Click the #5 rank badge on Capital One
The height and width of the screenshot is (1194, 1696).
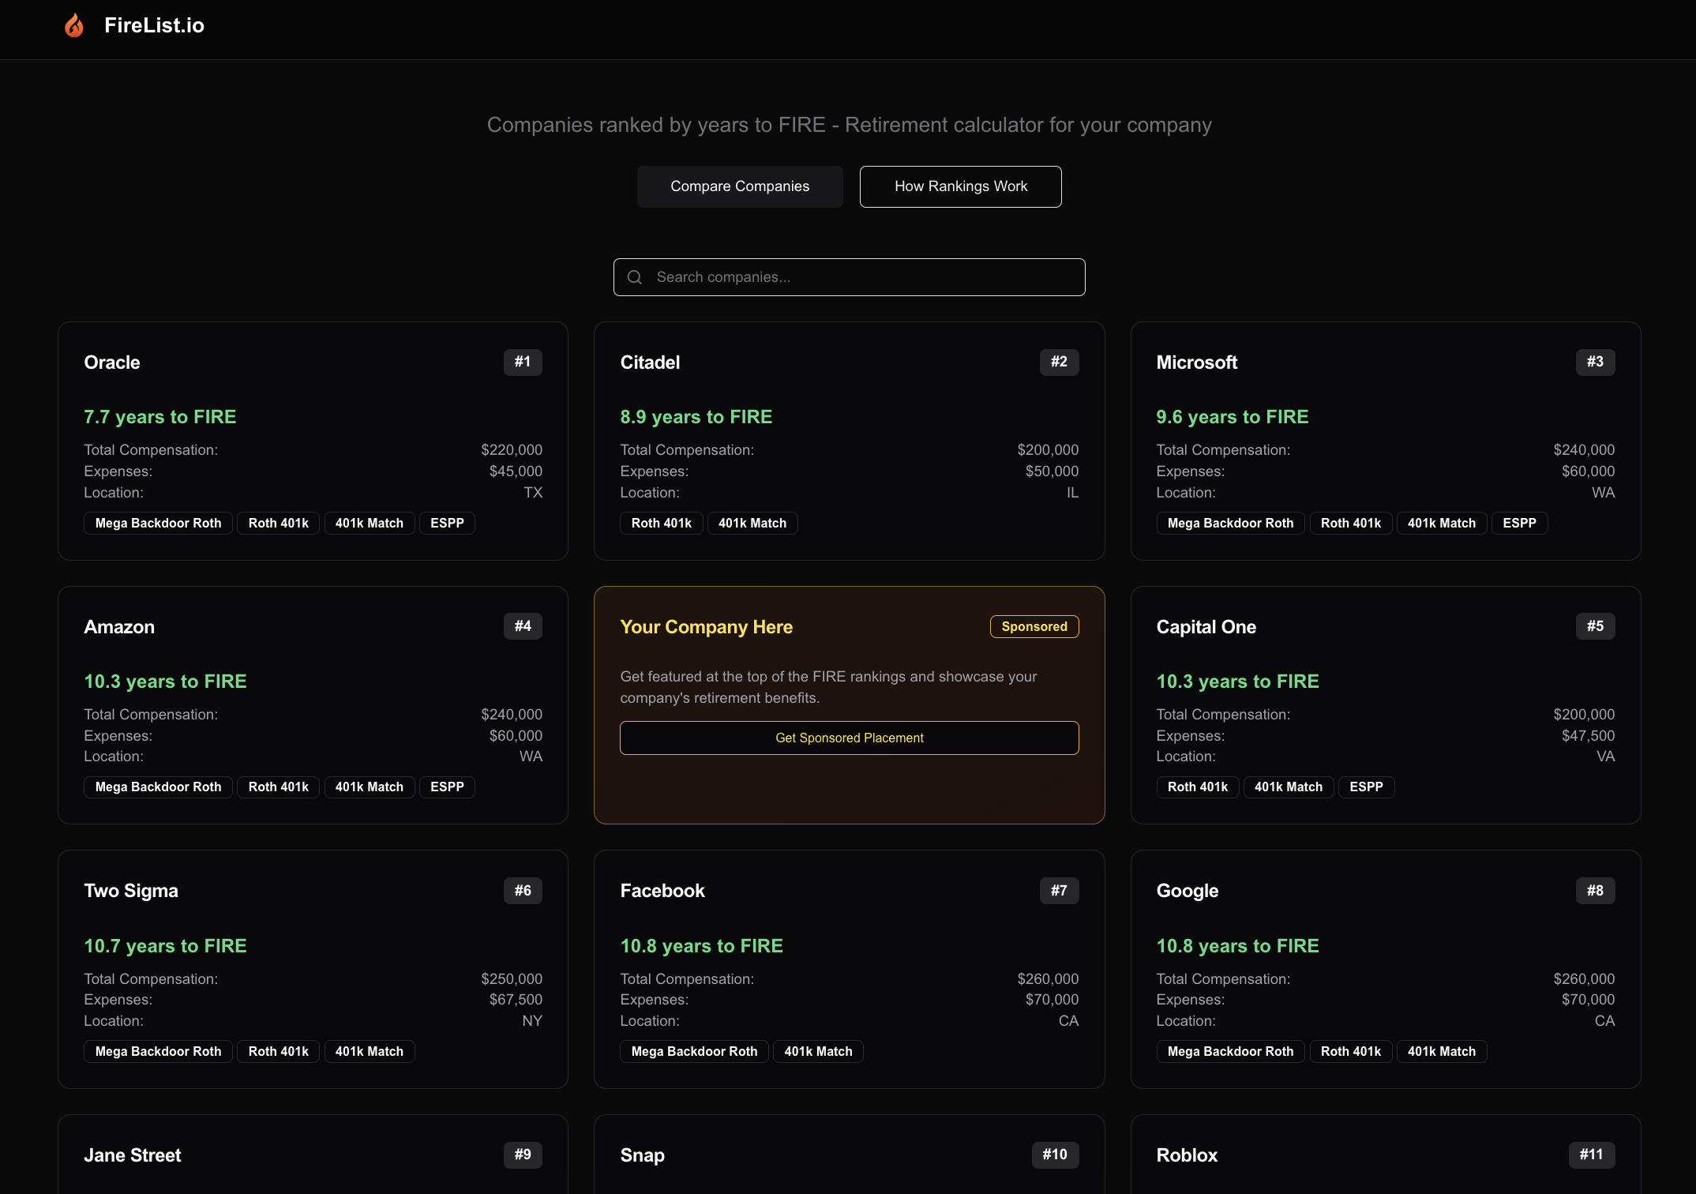(1595, 626)
